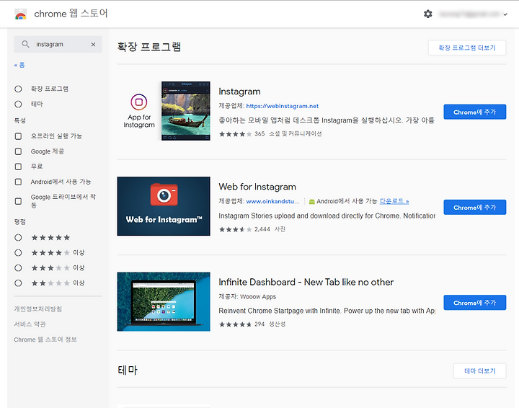Click the 테마 더보기 button

tap(479, 371)
